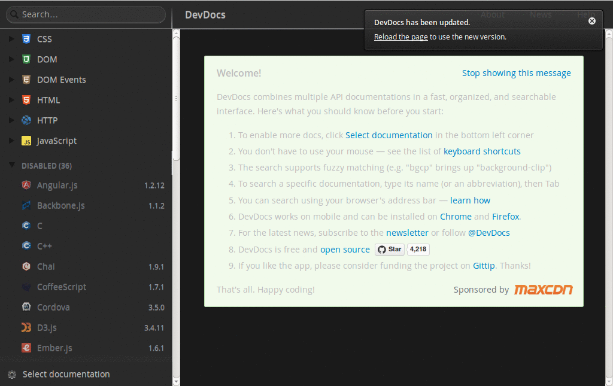This screenshot has width=613, height=386.
Task: Open the Chrome install link
Action: coord(456,217)
